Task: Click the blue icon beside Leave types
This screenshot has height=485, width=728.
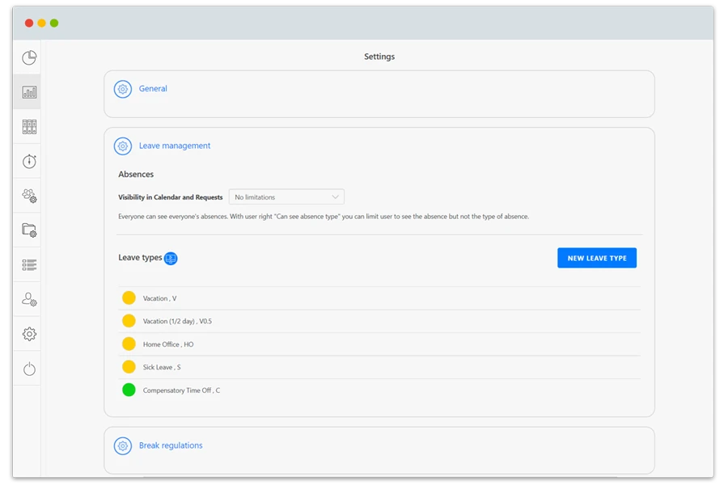Action: [171, 259]
